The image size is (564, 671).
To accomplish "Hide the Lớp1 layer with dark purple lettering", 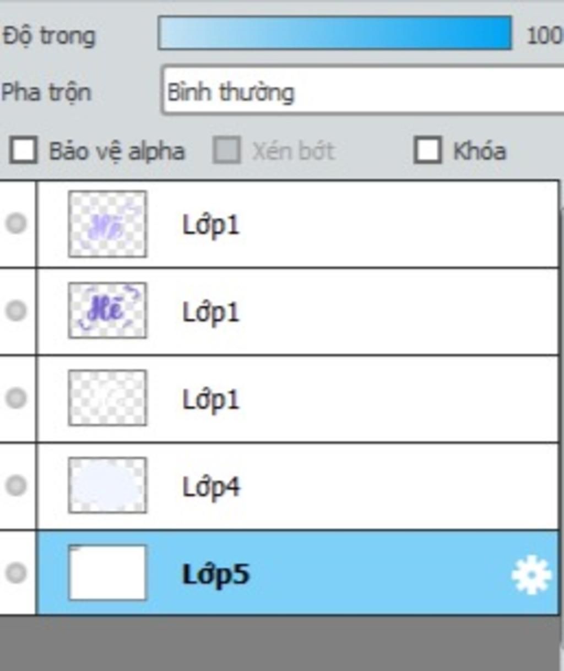I will (16, 310).
